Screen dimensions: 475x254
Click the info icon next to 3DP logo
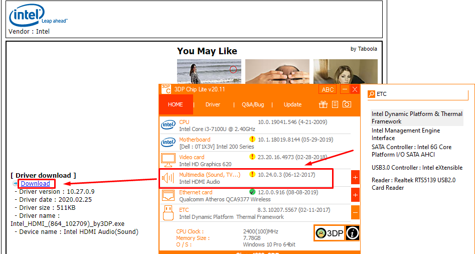(x=353, y=233)
